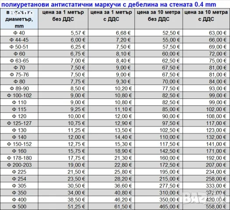Click the 21,30 € price for Ф 178-180
This screenshot has width=230, height=210.
111,158
